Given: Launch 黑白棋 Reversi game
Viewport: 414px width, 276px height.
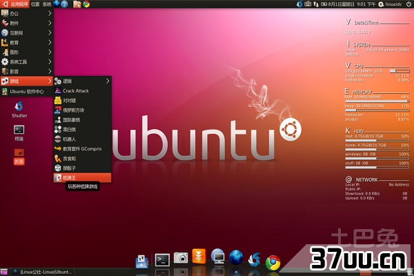Looking at the screenshot, I should pos(82,130).
